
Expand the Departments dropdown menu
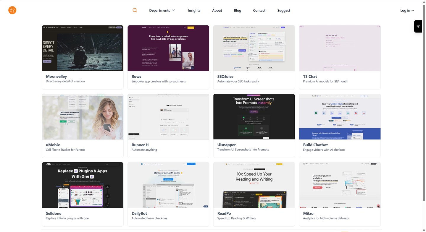point(159,10)
